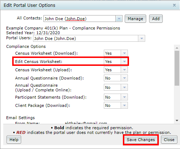Click the Portal Users John Doe field
The width and height of the screenshot is (180, 149).
86,39
